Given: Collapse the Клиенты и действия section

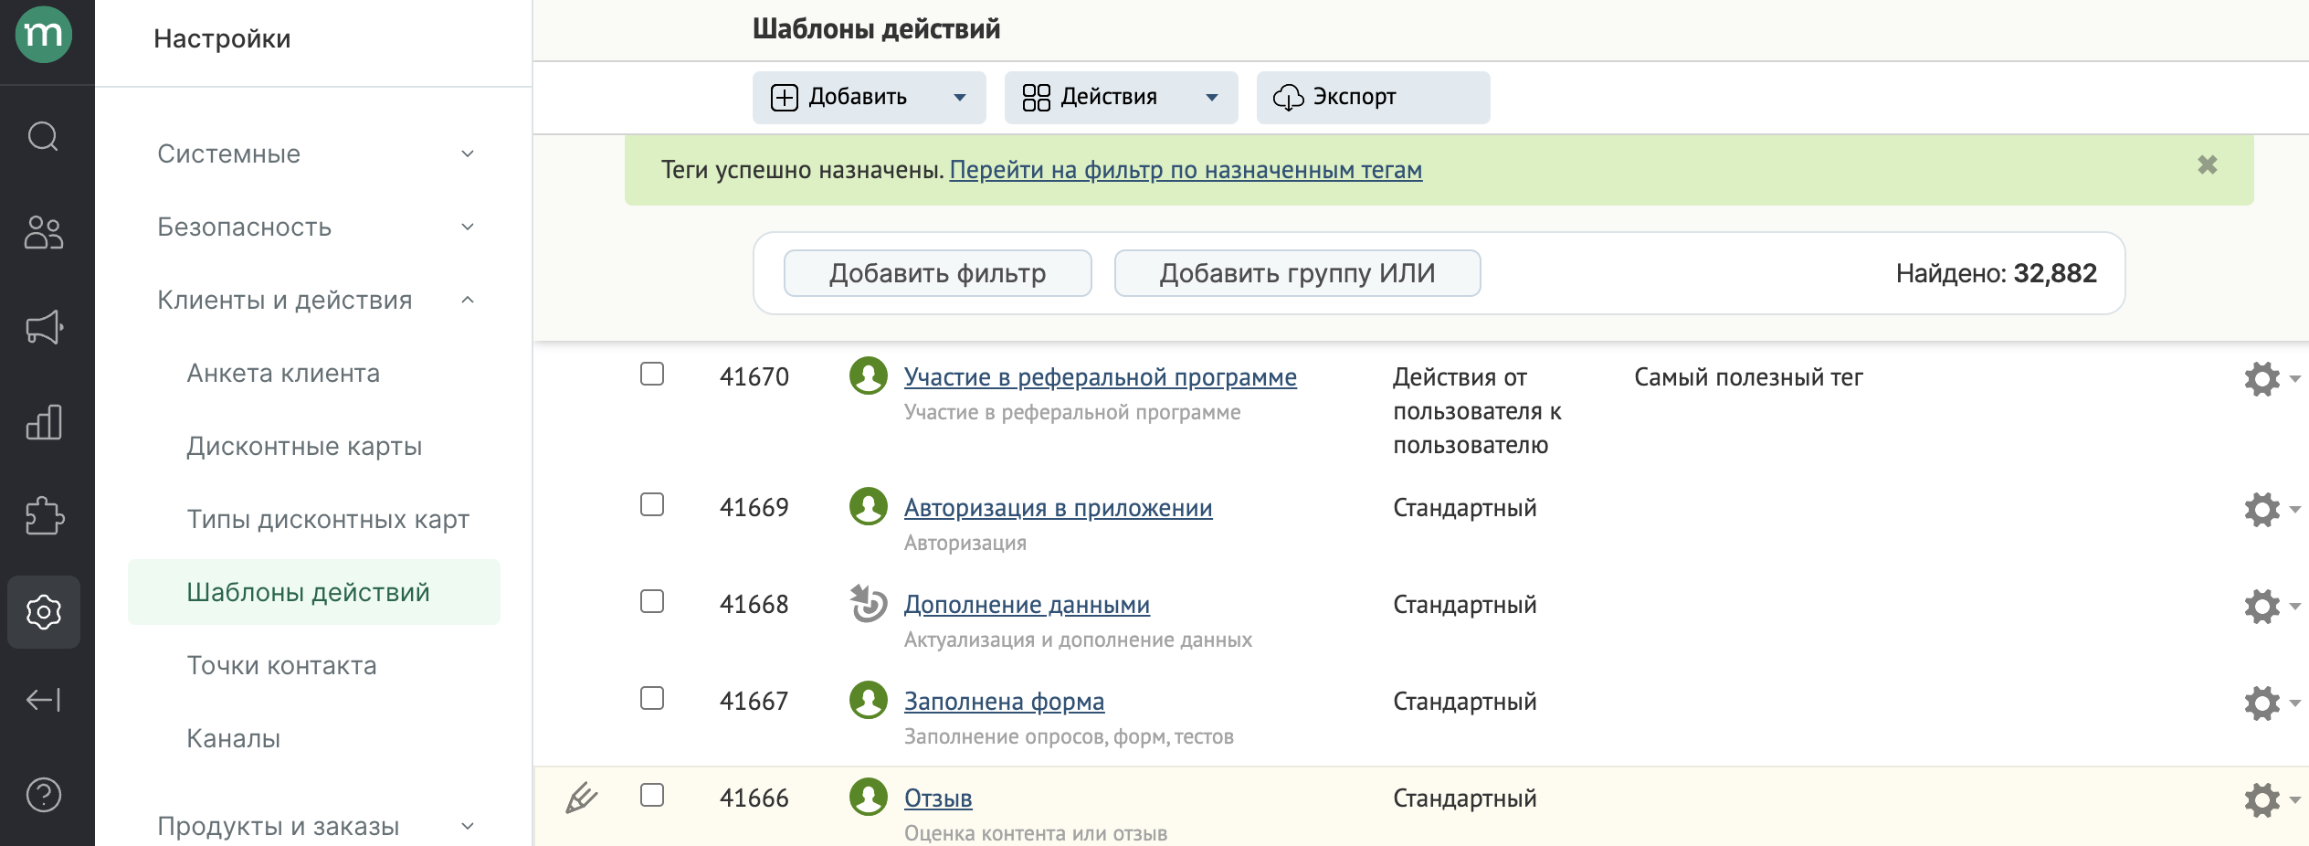Looking at the screenshot, I should (x=314, y=300).
